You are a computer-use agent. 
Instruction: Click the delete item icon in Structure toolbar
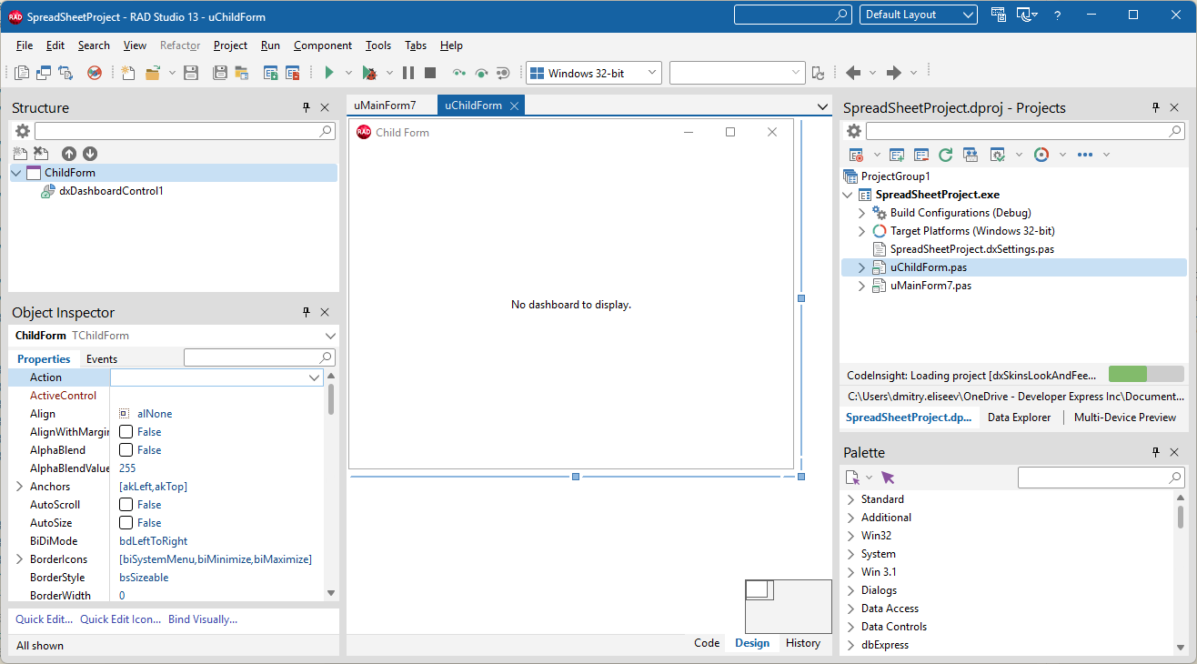pyautogui.click(x=41, y=154)
